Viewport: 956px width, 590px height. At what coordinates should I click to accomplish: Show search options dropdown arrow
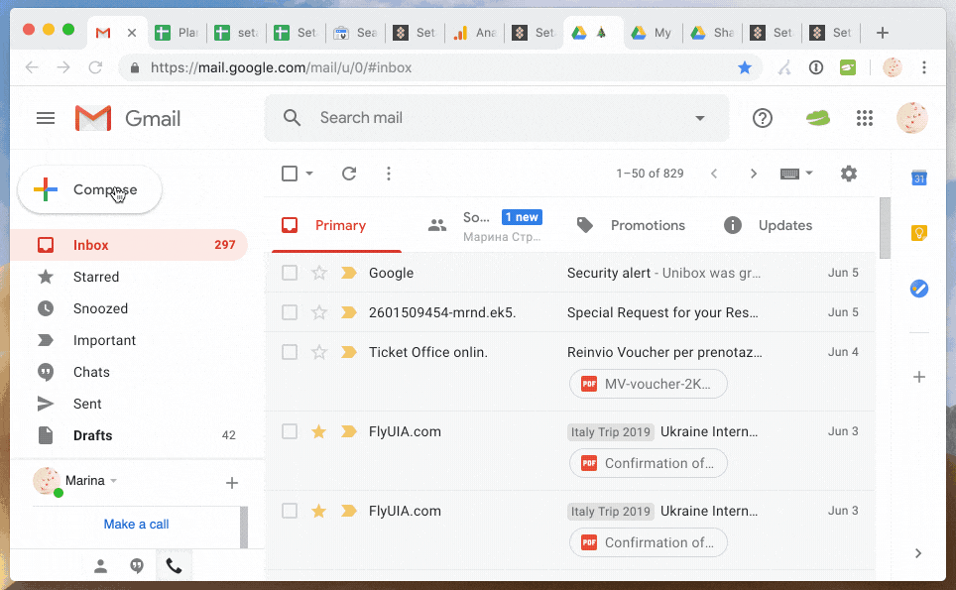tap(700, 118)
